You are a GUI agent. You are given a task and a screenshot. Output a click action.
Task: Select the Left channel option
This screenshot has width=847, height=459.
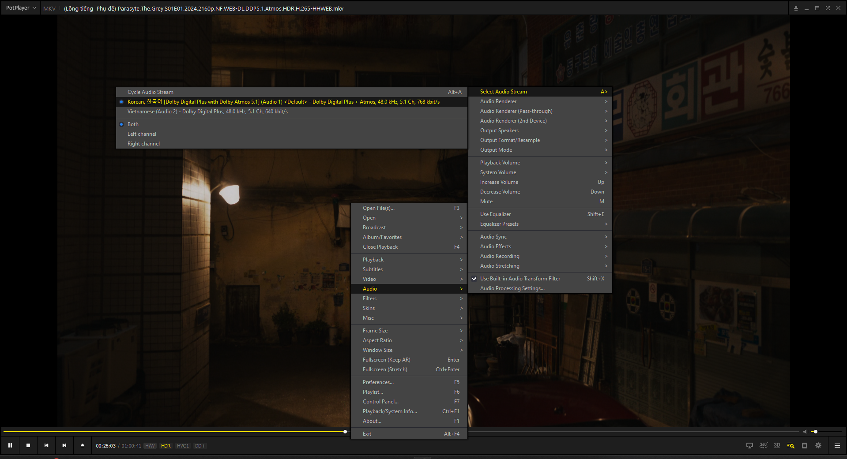tap(291, 134)
